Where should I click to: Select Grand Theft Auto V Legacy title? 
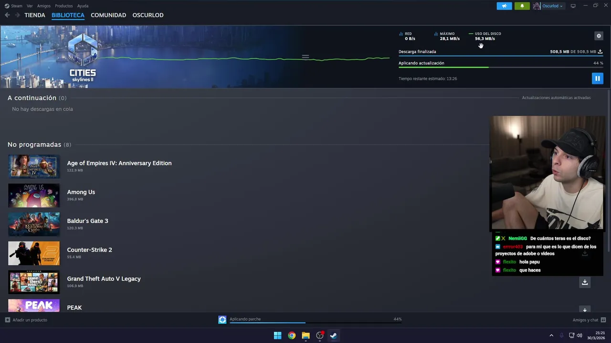click(x=104, y=279)
